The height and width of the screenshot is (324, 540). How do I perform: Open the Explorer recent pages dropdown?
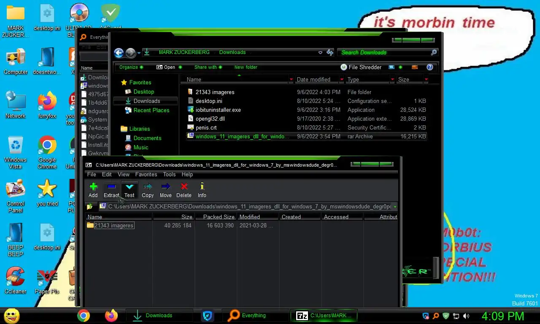[139, 53]
